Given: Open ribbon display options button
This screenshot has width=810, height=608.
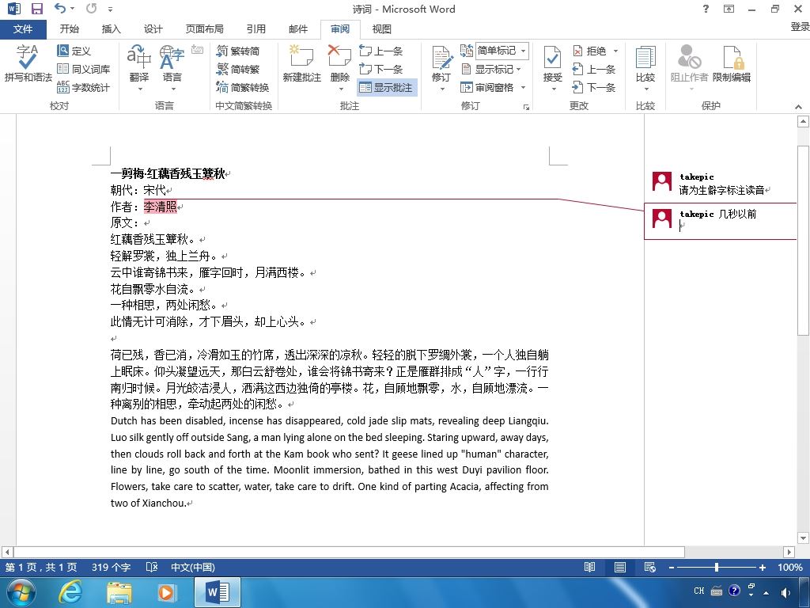Looking at the screenshot, I should (729, 9).
